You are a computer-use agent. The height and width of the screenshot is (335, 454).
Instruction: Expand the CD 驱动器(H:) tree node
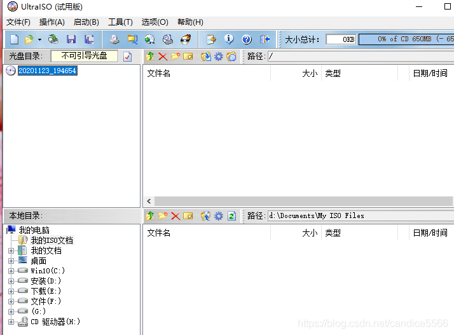tap(11, 322)
